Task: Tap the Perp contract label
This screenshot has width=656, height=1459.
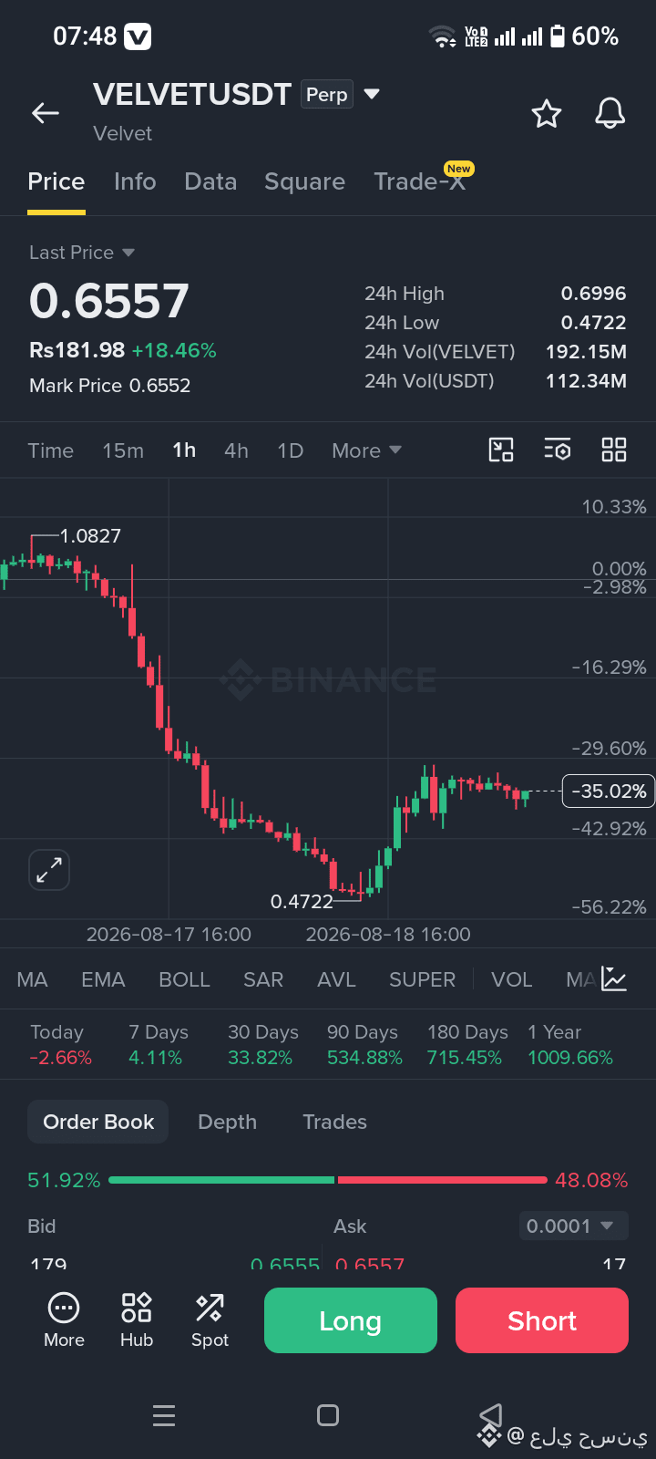Action: (327, 95)
